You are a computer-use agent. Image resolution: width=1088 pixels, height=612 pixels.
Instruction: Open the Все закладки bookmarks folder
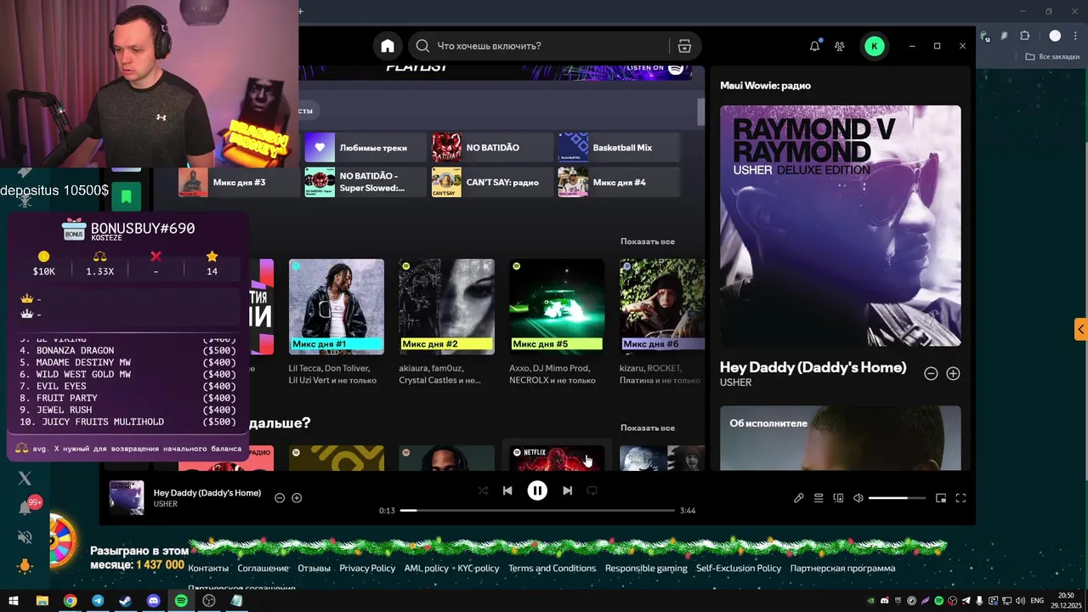[1052, 57]
